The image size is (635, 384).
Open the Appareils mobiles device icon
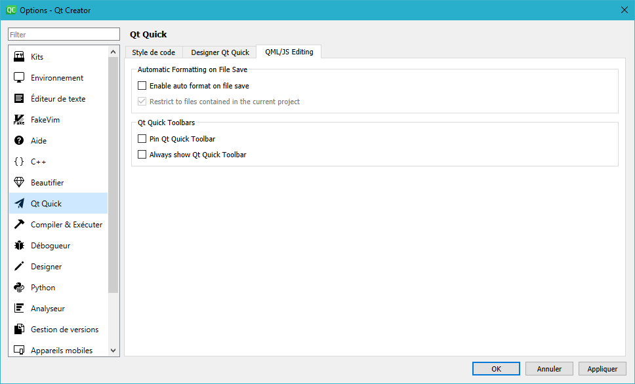[19, 350]
